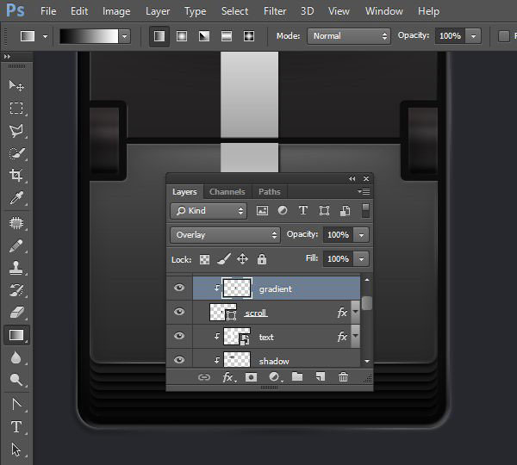Open the Overlay blend mode dropdown

[x=225, y=234]
